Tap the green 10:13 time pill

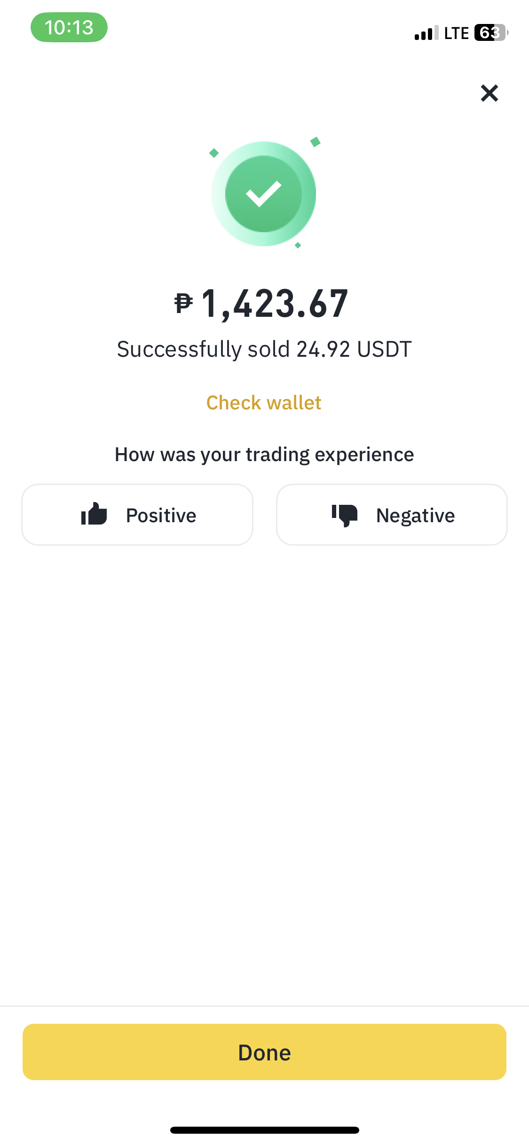click(x=69, y=27)
